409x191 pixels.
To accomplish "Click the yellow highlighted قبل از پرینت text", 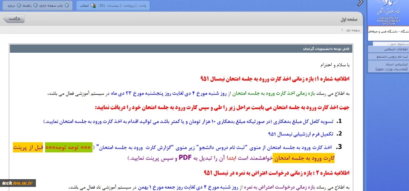I will click(28, 147).
